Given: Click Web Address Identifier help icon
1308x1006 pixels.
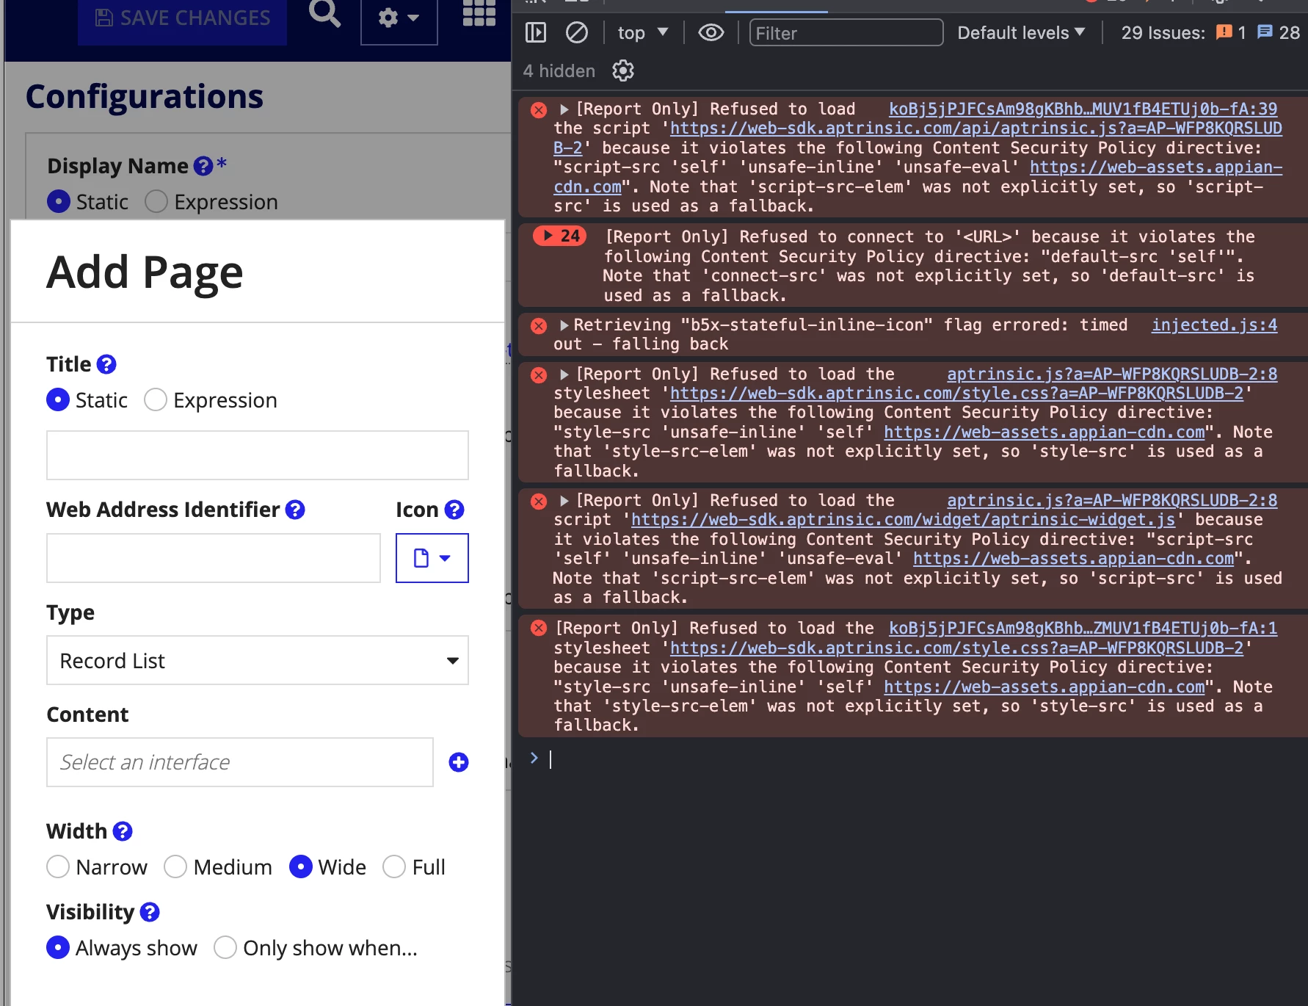Looking at the screenshot, I should coord(295,510).
